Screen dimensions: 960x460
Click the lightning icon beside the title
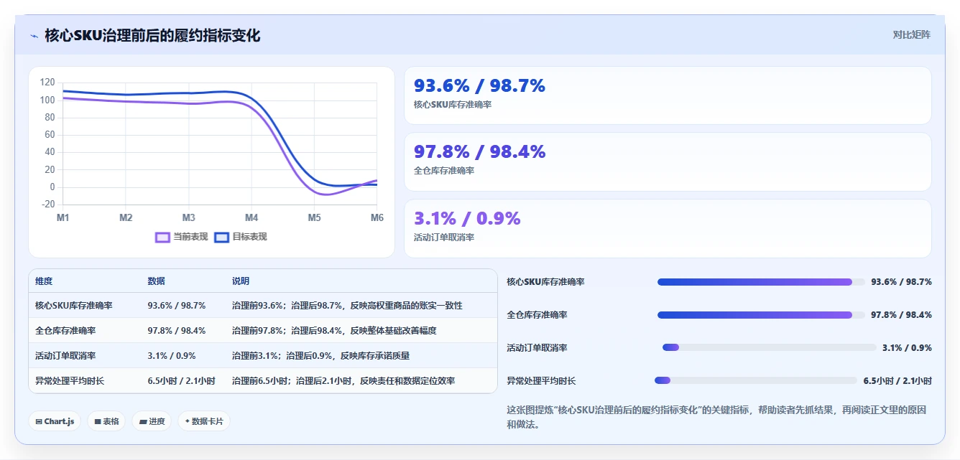(x=34, y=36)
